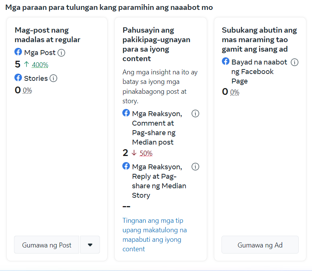Click Facebook icon by Bayad na naabot

click(226, 61)
